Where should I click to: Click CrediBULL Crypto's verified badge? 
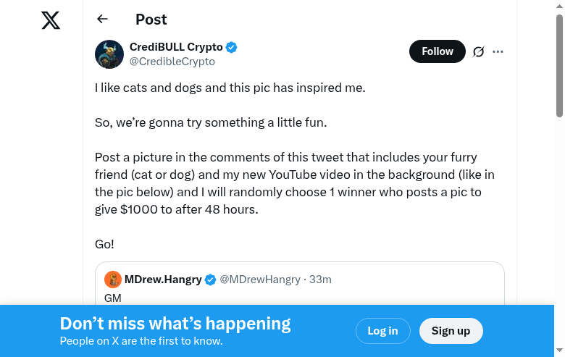(232, 47)
